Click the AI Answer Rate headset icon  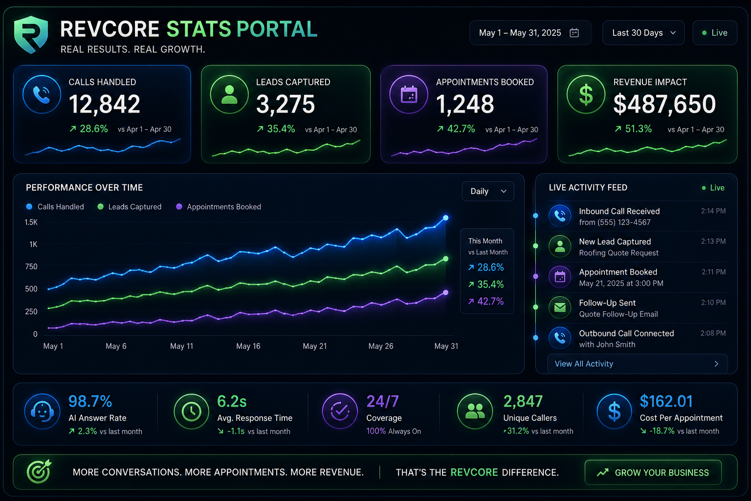click(x=43, y=411)
